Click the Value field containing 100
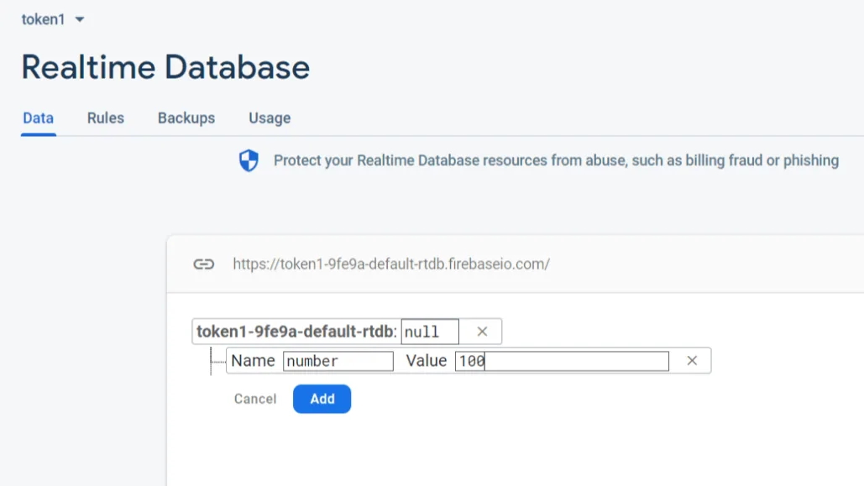Image resolution: width=864 pixels, height=486 pixels. [x=562, y=361]
